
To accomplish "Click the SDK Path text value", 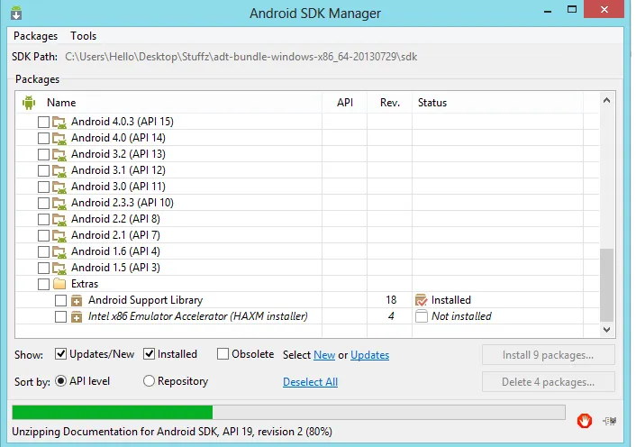I will [x=241, y=57].
